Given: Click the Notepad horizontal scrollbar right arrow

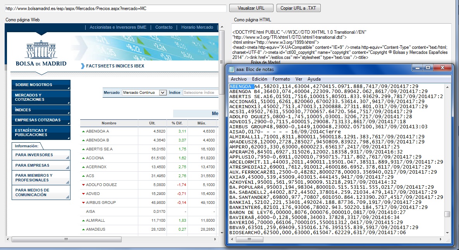Looking at the screenshot, I should tap(440, 239).
